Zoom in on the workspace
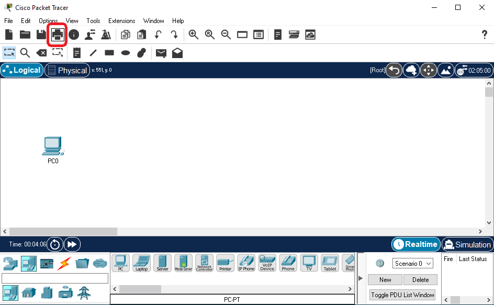494x305 pixels. point(193,35)
